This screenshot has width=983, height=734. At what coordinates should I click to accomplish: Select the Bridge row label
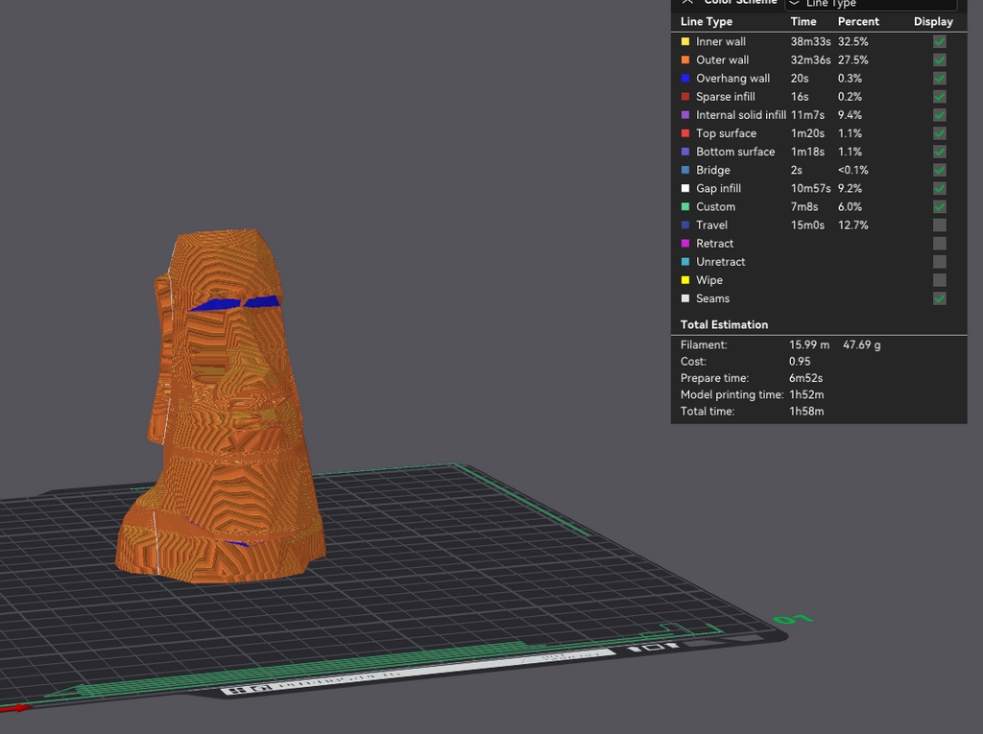tap(713, 170)
